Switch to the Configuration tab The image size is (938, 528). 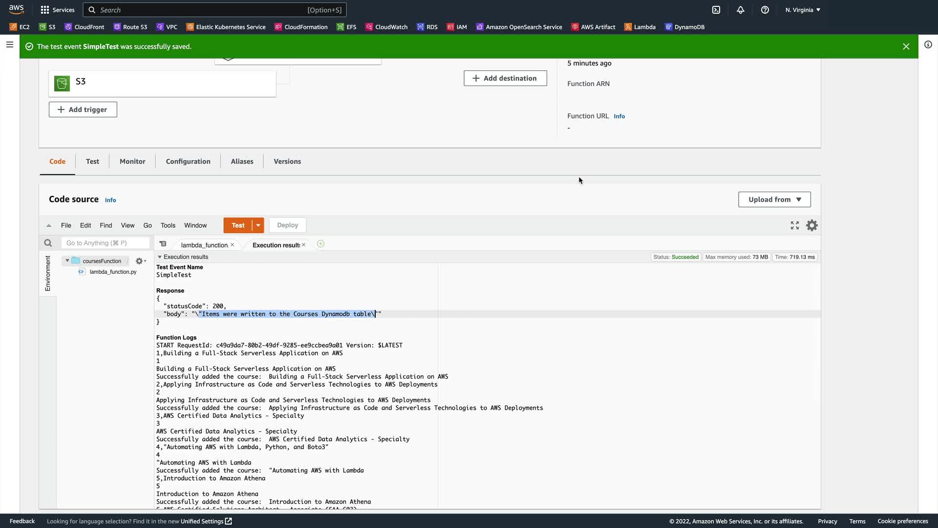pos(188,161)
